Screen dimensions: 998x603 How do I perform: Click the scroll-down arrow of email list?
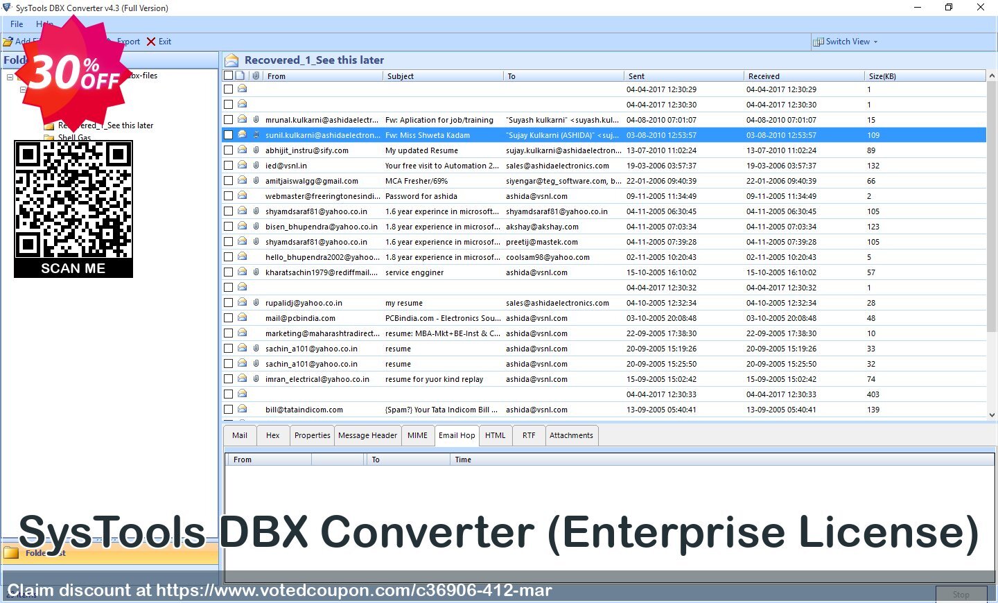[x=992, y=414]
